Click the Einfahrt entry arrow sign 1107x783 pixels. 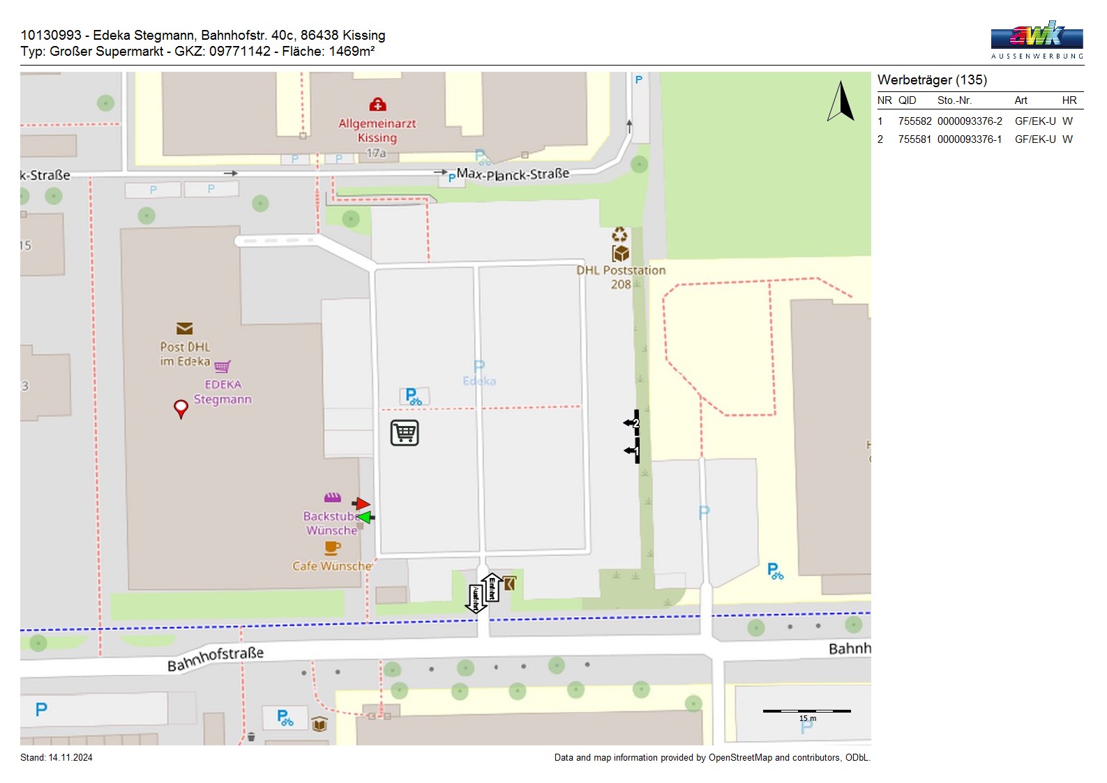click(x=492, y=588)
